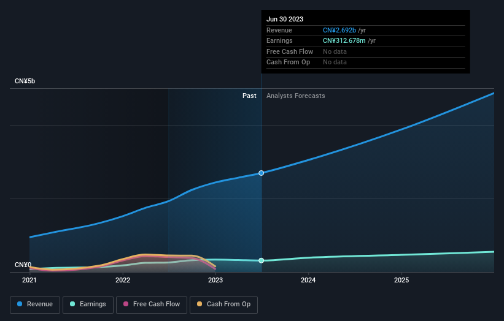Click the 'Analysts Forecasts' label
This screenshot has height=321, width=504.
pyautogui.click(x=296, y=96)
